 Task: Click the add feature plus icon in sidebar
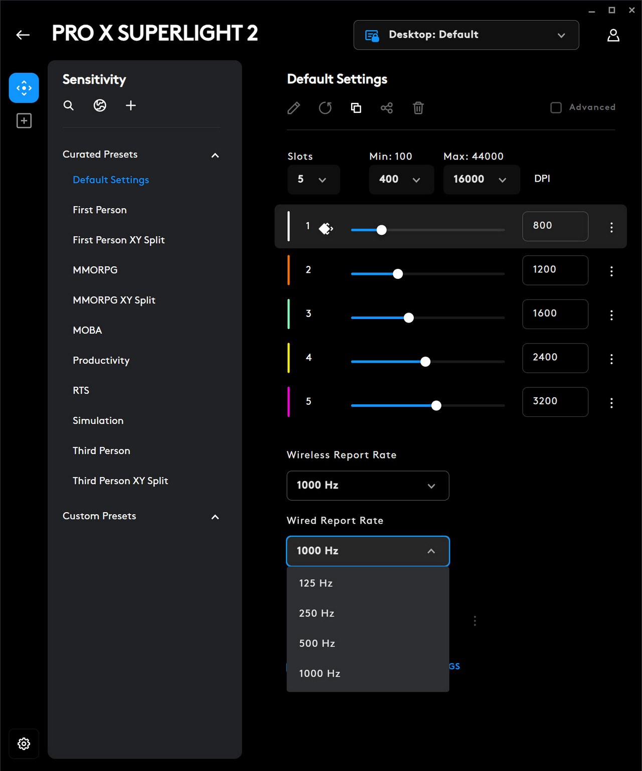click(24, 120)
